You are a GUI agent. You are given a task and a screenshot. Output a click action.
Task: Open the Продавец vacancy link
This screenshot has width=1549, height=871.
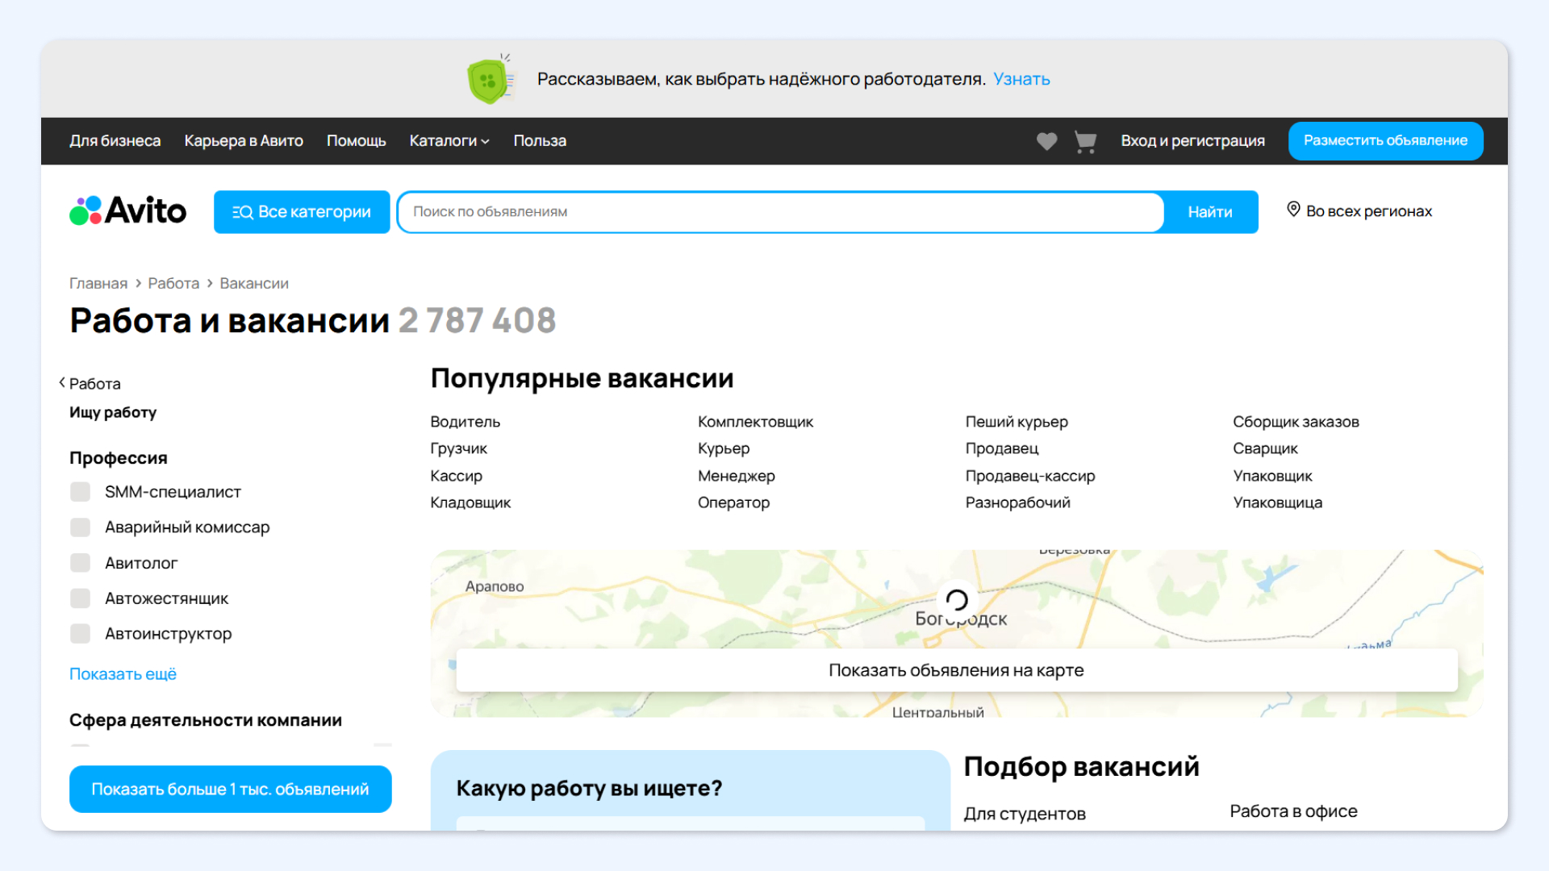pos(1002,448)
